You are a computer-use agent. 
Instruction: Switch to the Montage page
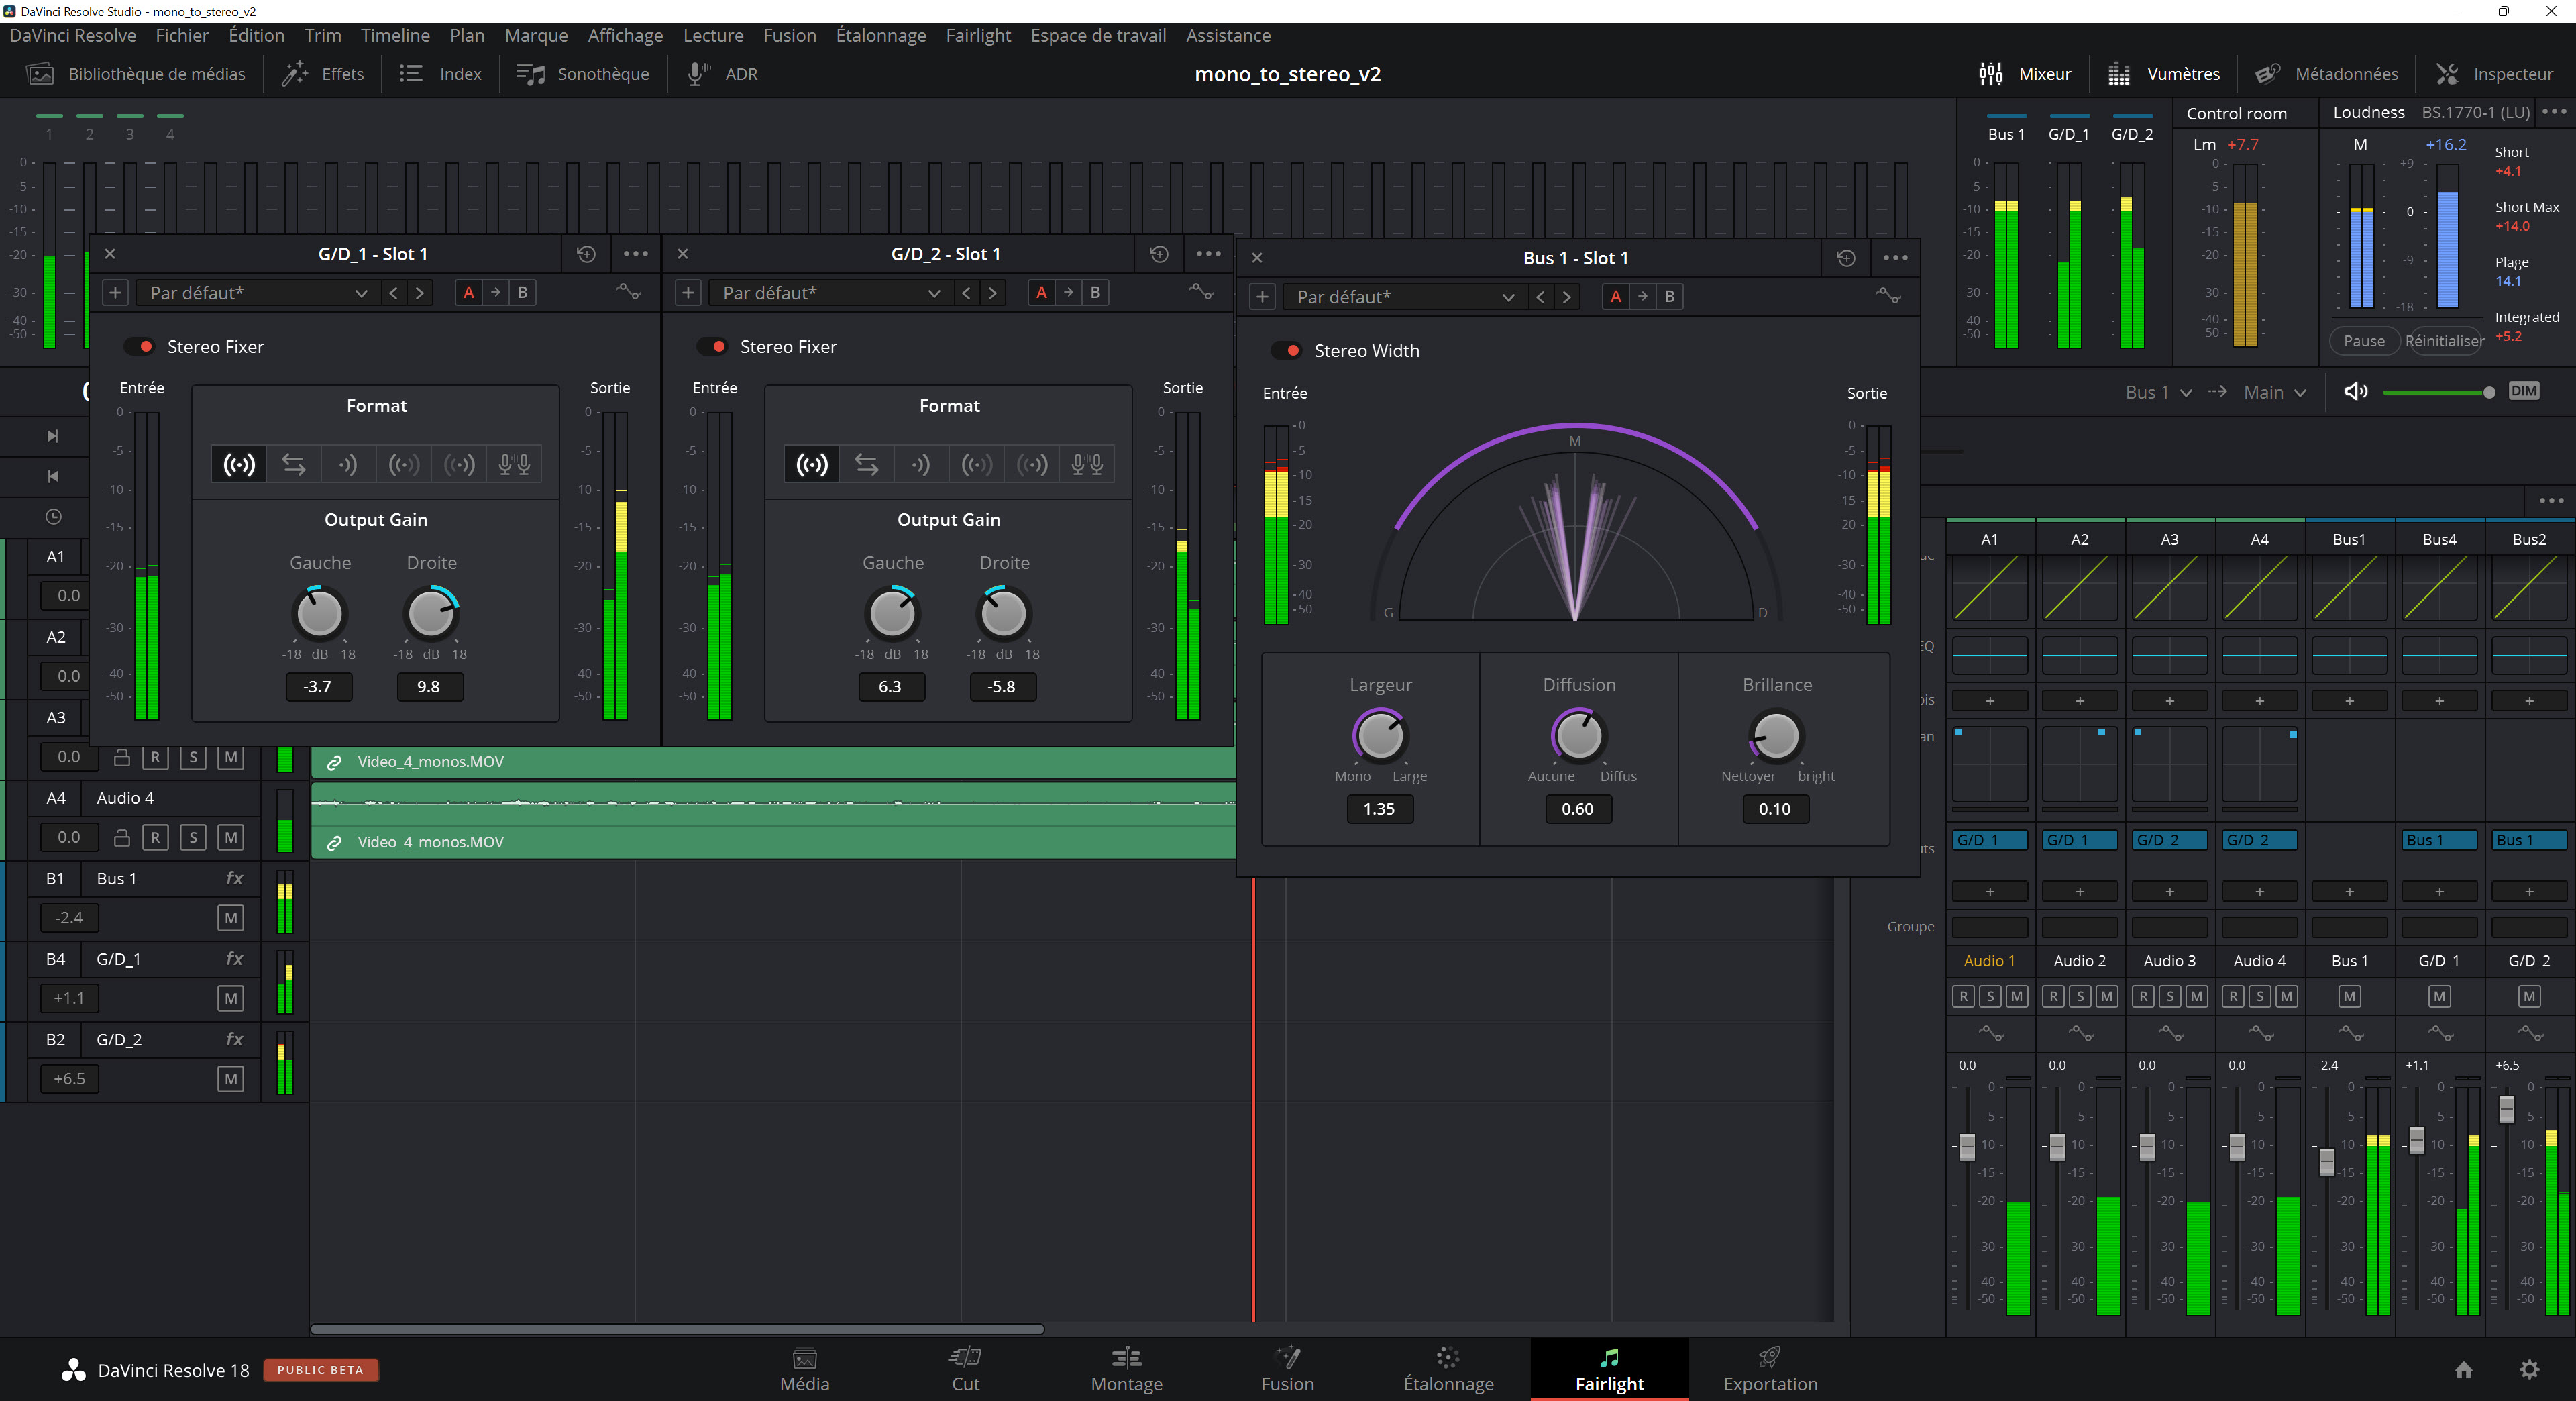click(1126, 1370)
